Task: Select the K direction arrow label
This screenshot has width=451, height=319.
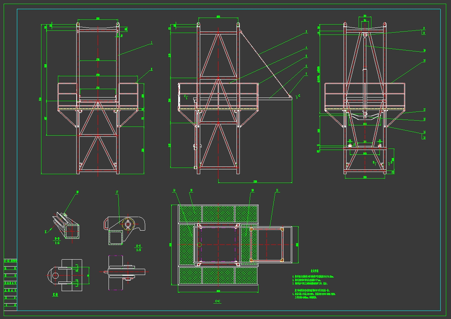Action: [x=46, y=231]
